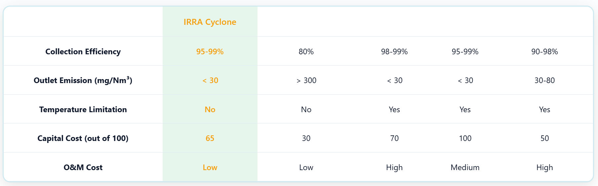Click the Capital Cost (out of 100) label
This screenshot has width=598, height=186.
click(83, 138)
